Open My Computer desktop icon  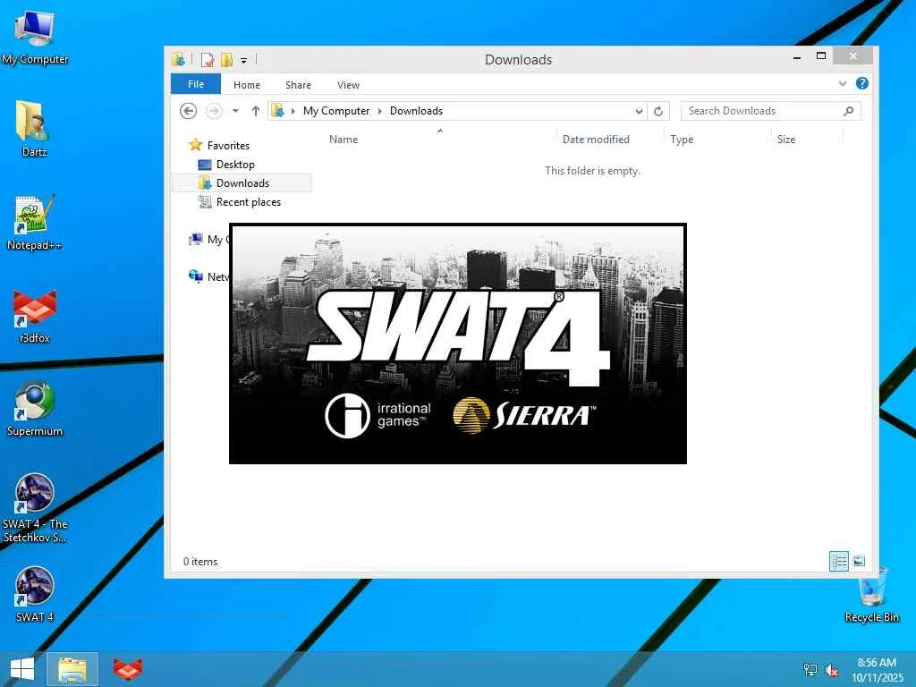(x=35, y=36)
